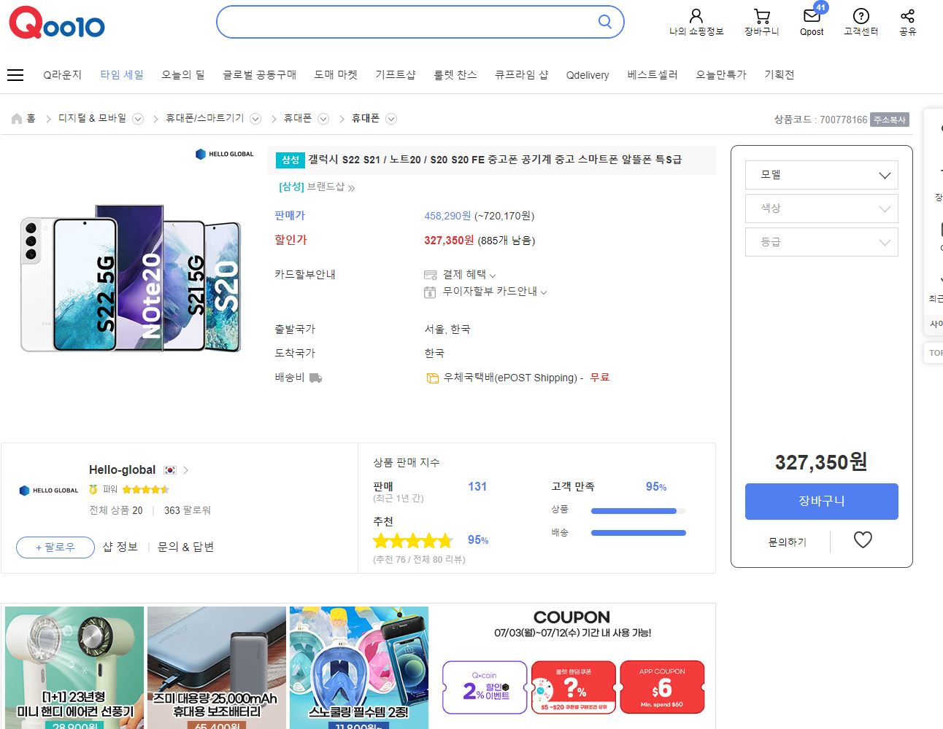
Task: Click the delivery truck icon
Action: coord(315,378)
